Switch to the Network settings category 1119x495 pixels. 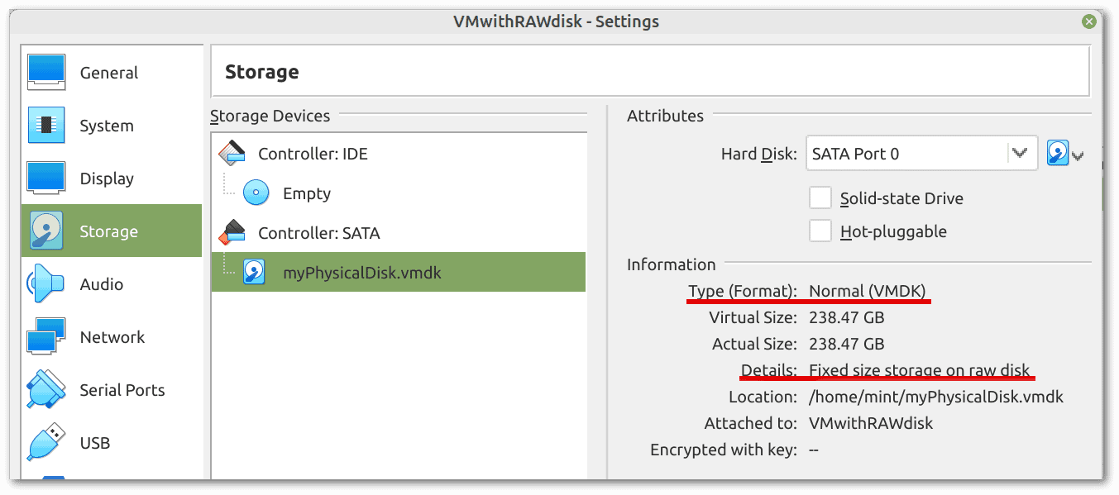tap(112, 337)
